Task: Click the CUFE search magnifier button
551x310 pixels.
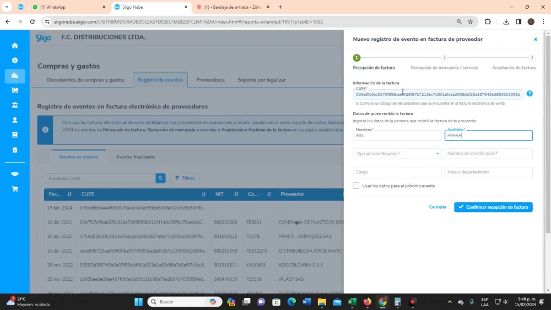Action: coord(160,178)
